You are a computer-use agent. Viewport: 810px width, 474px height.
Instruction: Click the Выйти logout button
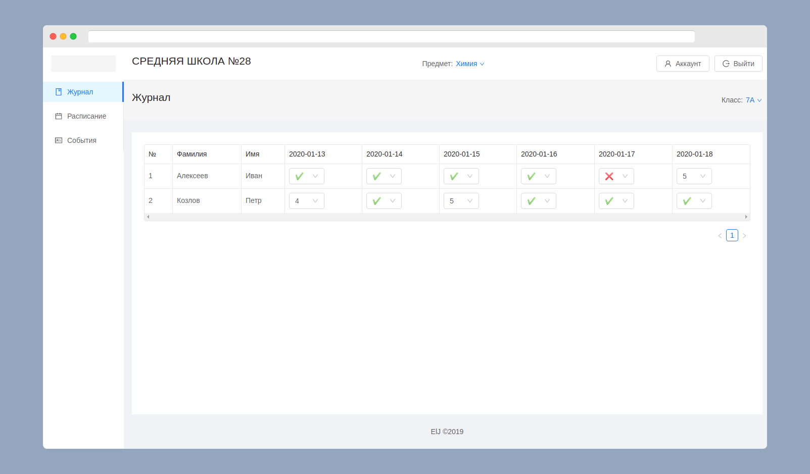(738, 64)
